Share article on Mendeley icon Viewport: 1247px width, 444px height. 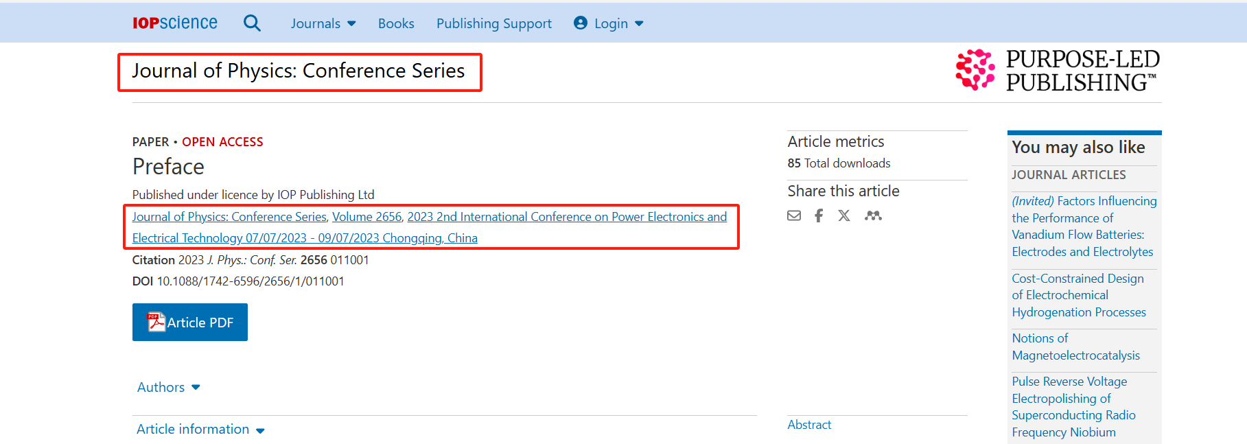tap(873, 215)
